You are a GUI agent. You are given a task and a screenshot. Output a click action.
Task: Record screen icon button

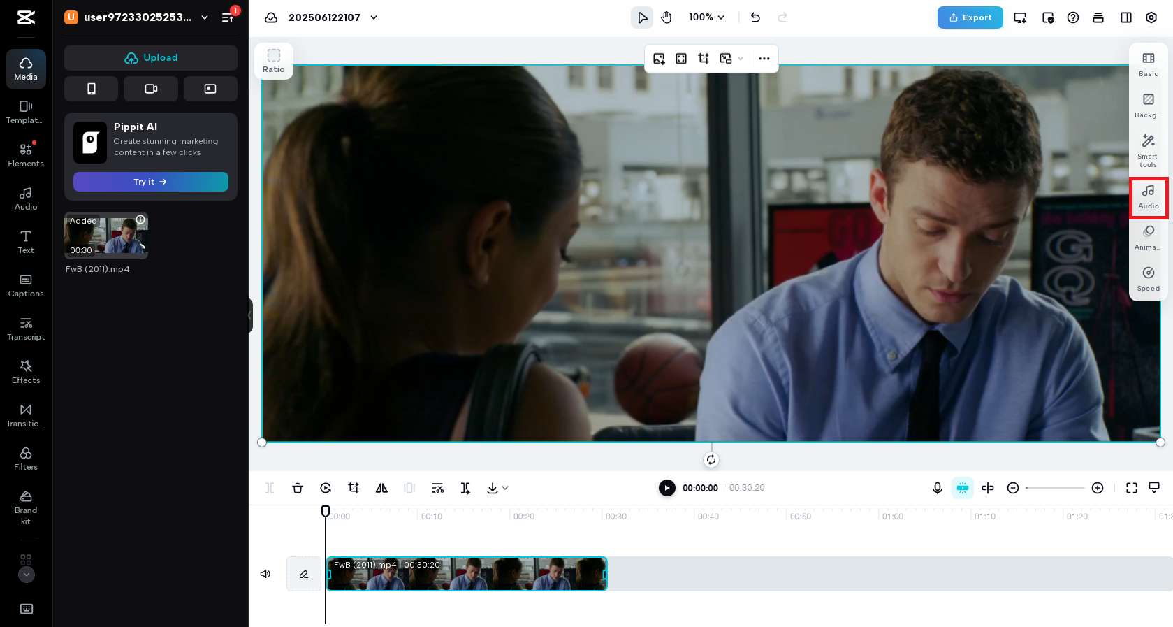pyautogui.click(x=210, y=89)
